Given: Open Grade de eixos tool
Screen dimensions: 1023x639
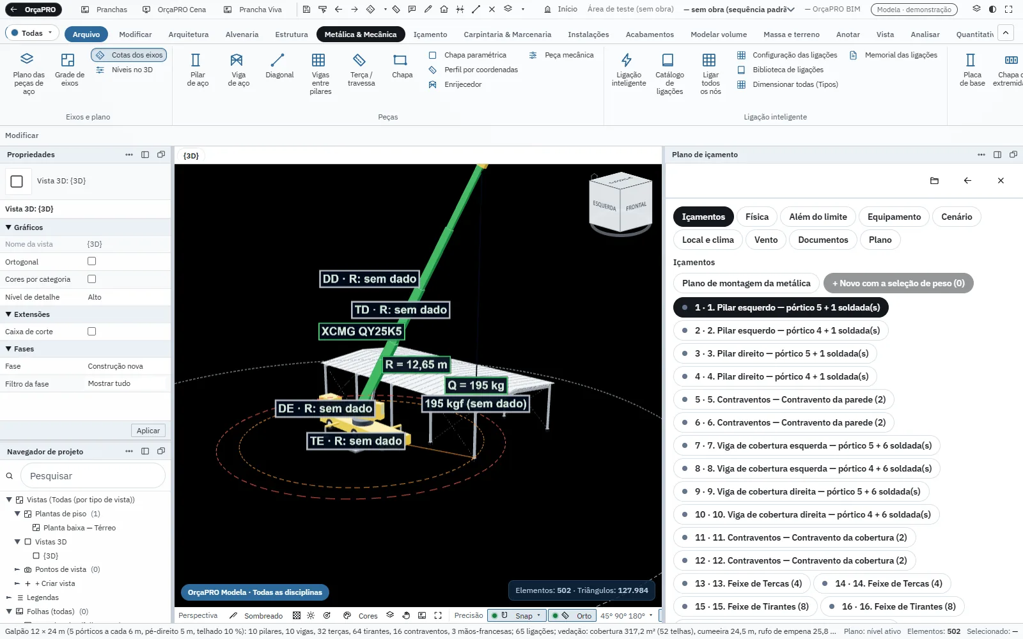Looking at the screenshot, I should click(69, 69).
